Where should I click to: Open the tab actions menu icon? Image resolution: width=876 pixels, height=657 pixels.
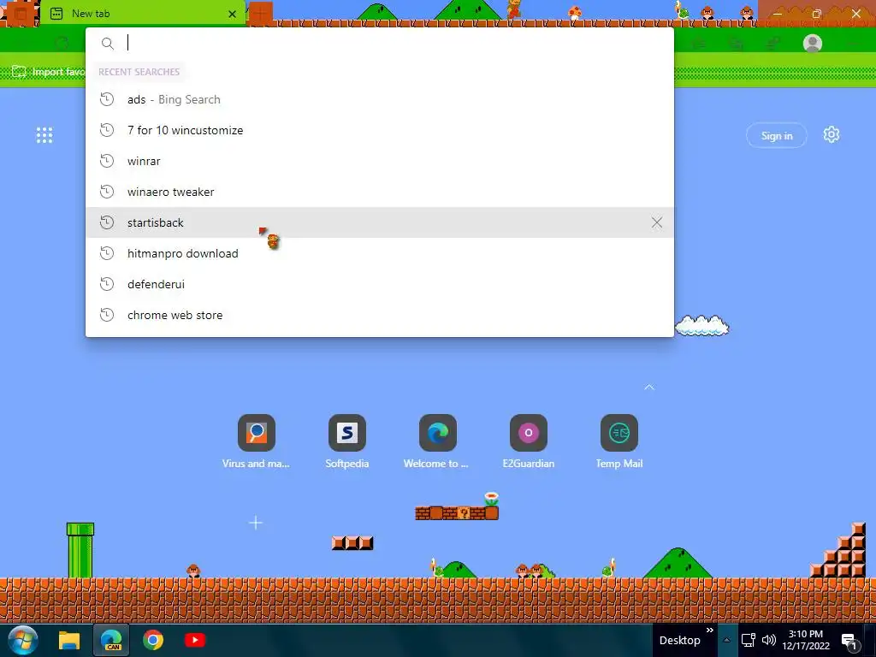click(x=20, y=14)
